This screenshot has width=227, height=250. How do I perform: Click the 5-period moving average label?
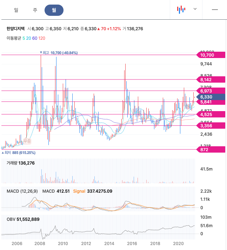pos(24,38)
